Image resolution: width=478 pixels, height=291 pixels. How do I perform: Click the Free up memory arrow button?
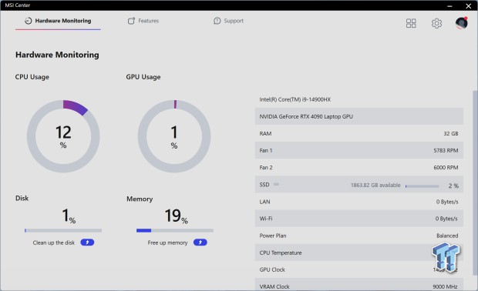tap(200, 242)
